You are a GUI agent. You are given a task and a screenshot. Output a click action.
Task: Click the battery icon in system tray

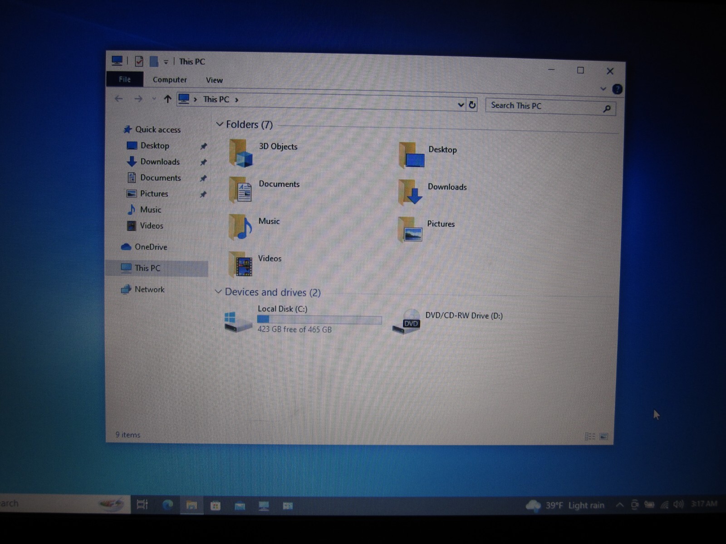[649, 504]
